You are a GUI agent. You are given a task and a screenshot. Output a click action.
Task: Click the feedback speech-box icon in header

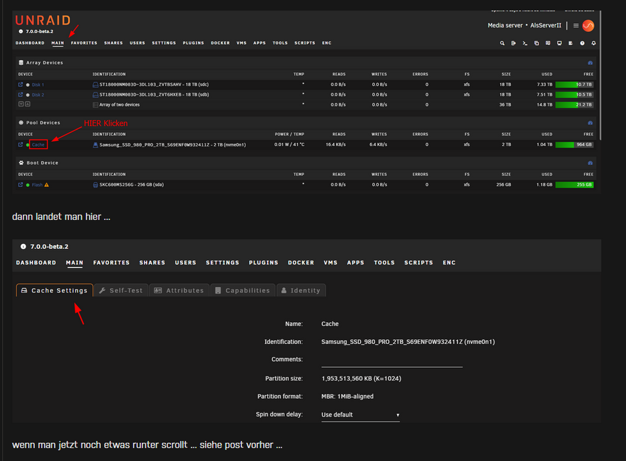[548, 43]
